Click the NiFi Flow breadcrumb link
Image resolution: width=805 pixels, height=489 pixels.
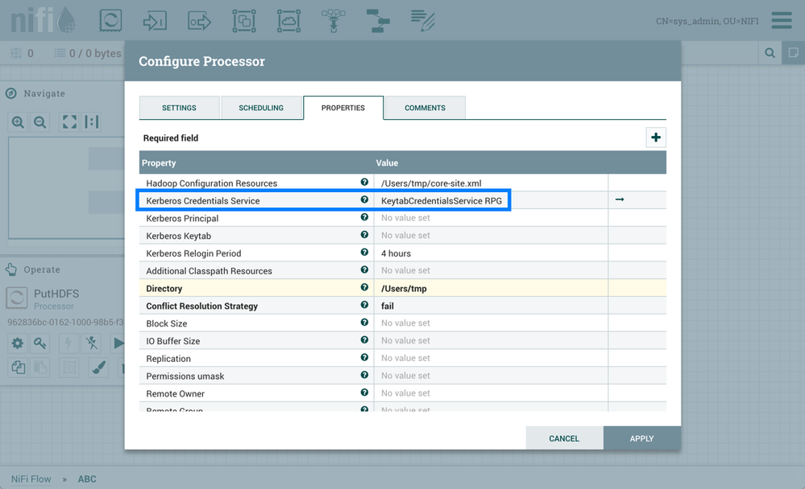pyautogui.click(x=31, y=479)
